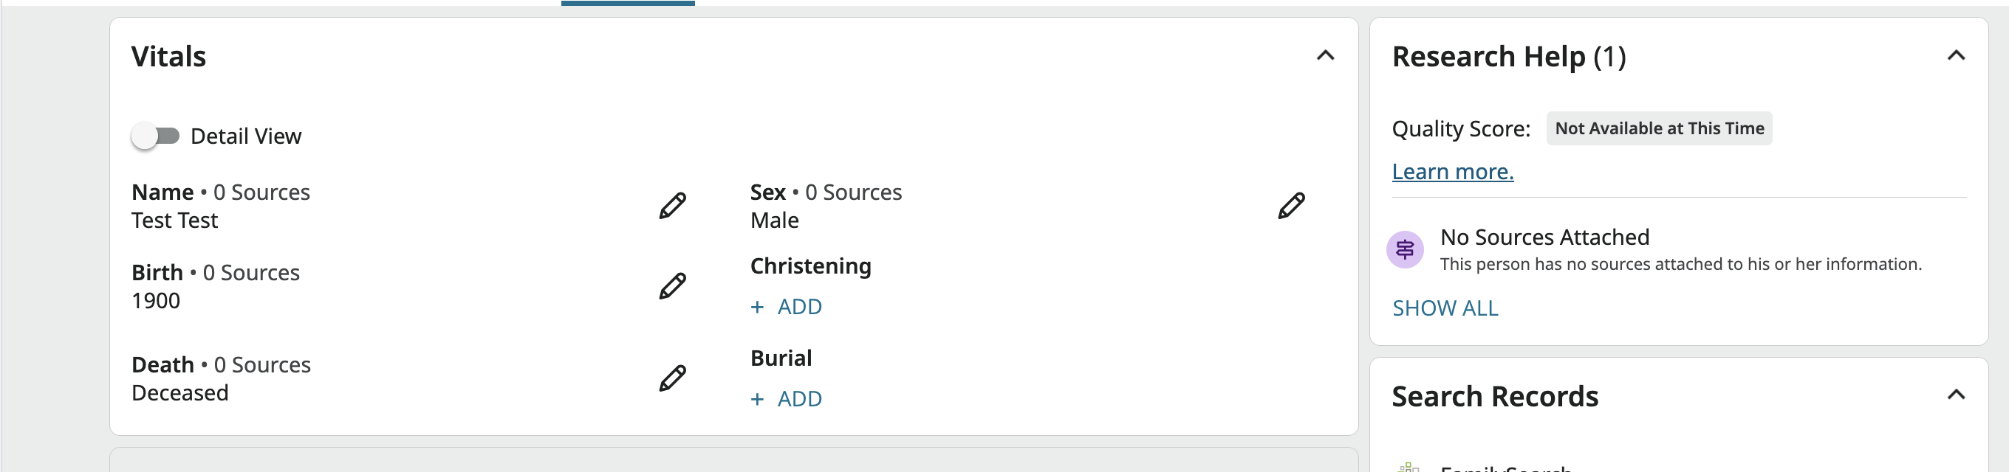
Task: Collapse the Search Records panel chevron
Action: (x=1955, y=394)
